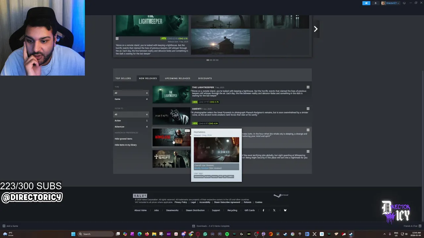Click the FPS tag in Homeless popup
This screenshot has width=424, height=238.
(221, 177)
